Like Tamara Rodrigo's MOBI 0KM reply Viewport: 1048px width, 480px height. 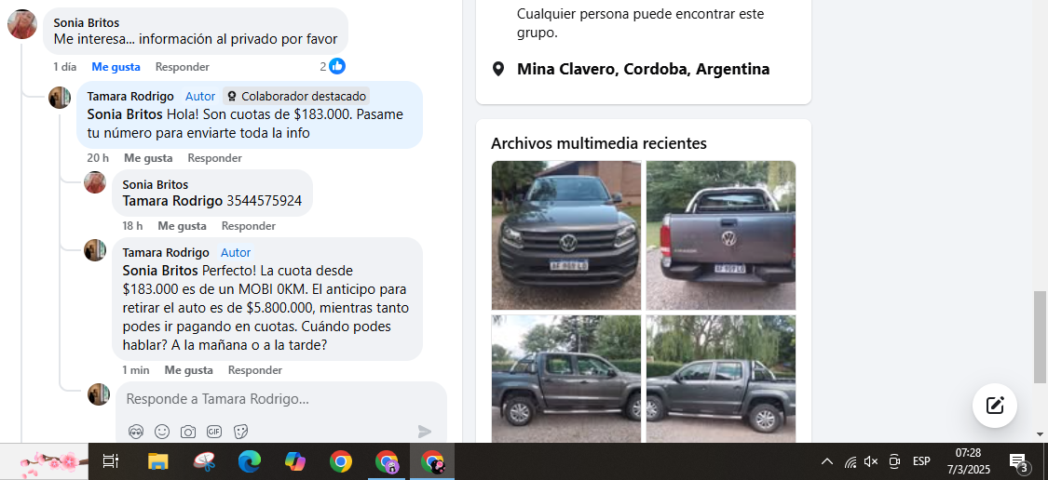tap(188, 370)
